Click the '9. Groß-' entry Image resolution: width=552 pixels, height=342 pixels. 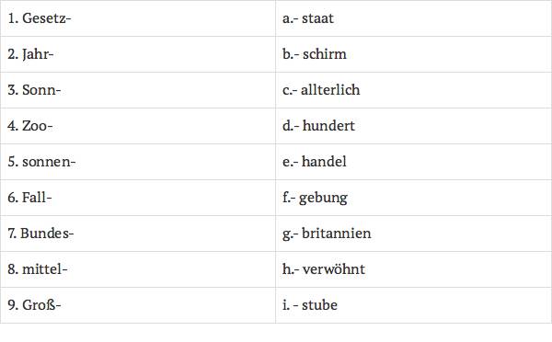[x=138, y=305]
